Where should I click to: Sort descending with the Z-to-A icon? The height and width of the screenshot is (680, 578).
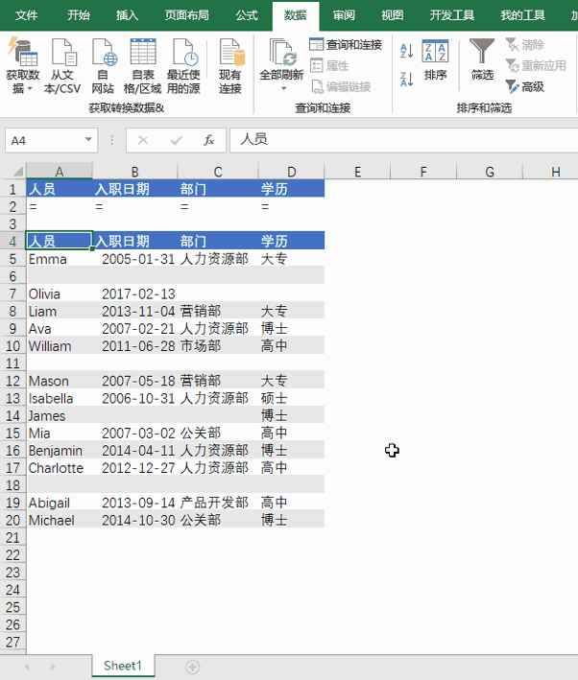405,77
